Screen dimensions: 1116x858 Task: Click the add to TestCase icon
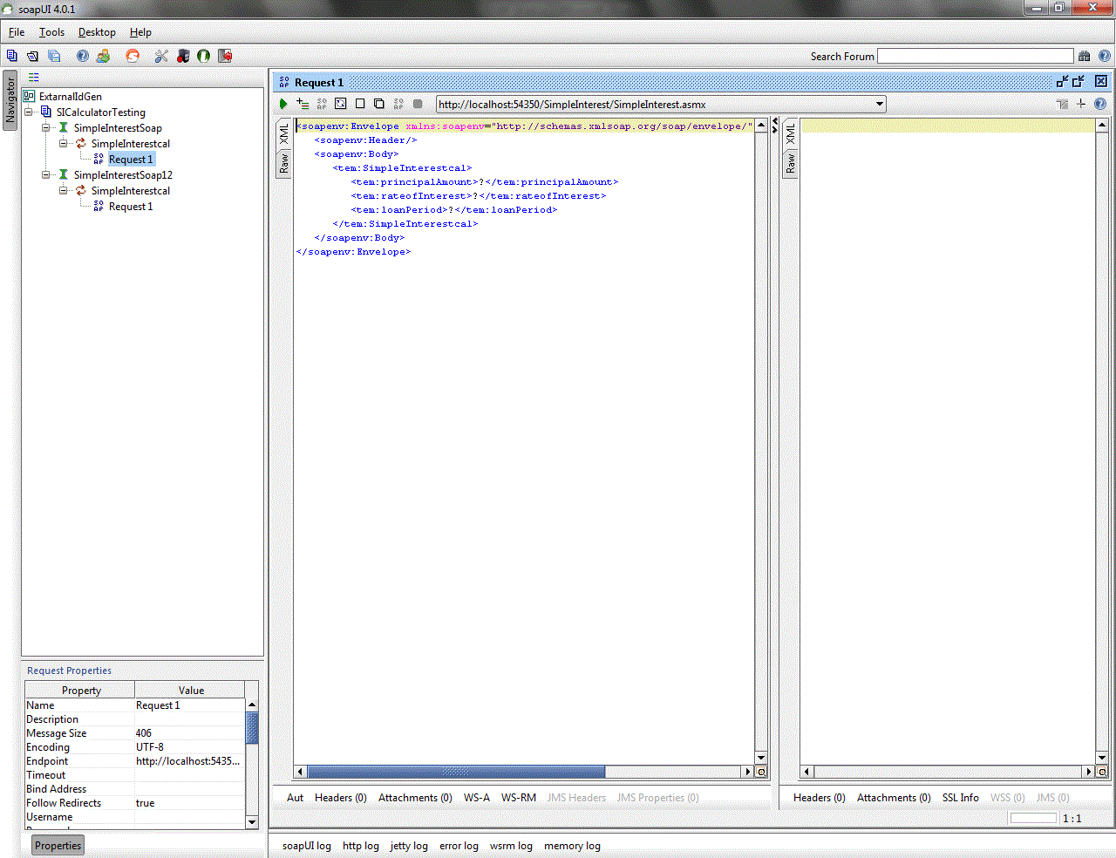click(303, 104)
